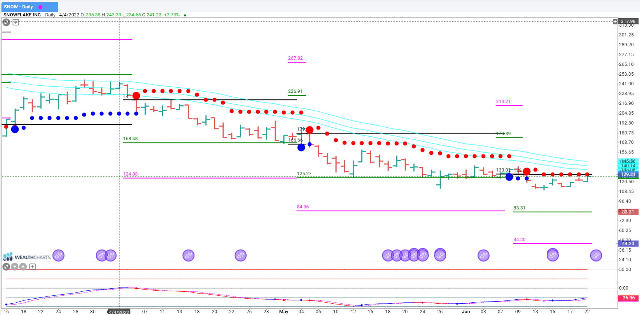640x315 pixels.
Task: Click the SNOWFLAKE INC title text
Action: point(22,15)
